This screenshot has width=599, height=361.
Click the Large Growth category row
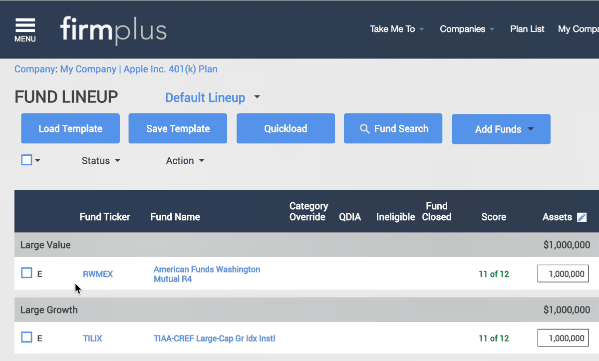[x=306, y=310]
